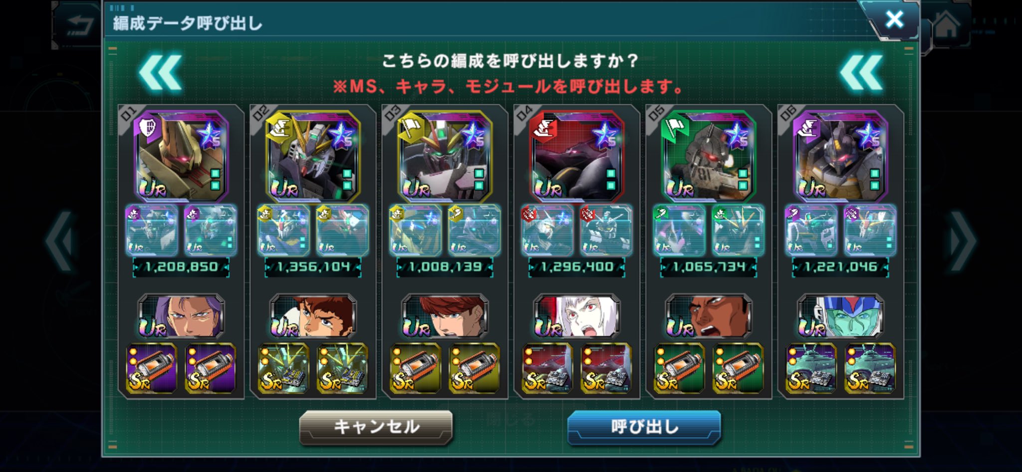The width and height of the screenshot is (1022, 472).
Task: Click the 呼び出し confirm button
Action: coord(644,427)
